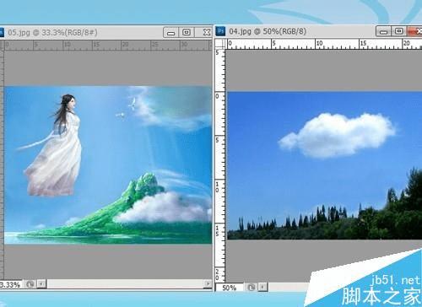The height and width of the screenshot is (307, 422).
Task: Close the 04.jpg document window
Action: pyautogui.click(x=415, y=31)
